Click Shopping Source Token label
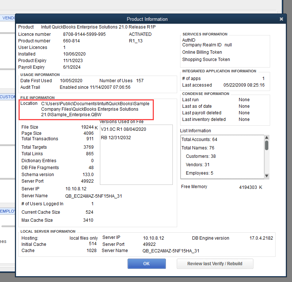The image size is (292, 282). coord(206,60)
